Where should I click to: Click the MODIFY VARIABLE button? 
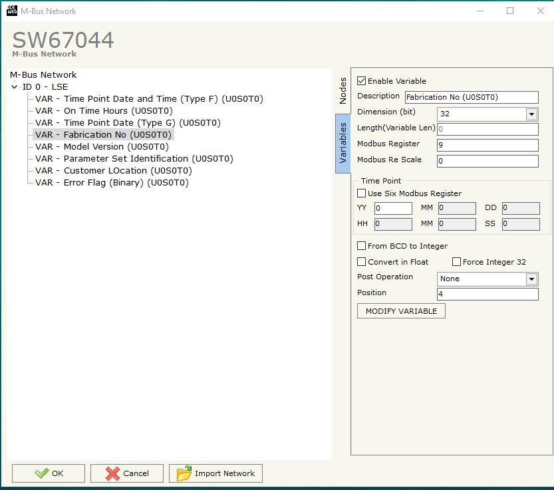(401, 311)
